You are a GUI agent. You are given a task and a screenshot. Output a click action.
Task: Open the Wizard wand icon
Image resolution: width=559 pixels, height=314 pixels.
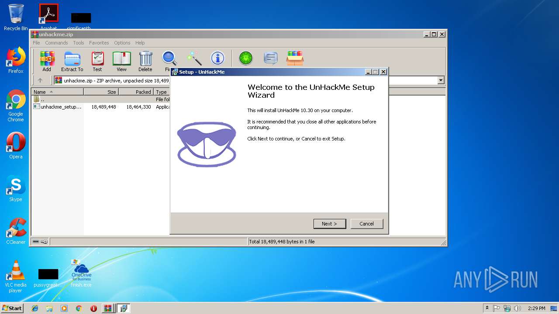click(x=193, y=58)
